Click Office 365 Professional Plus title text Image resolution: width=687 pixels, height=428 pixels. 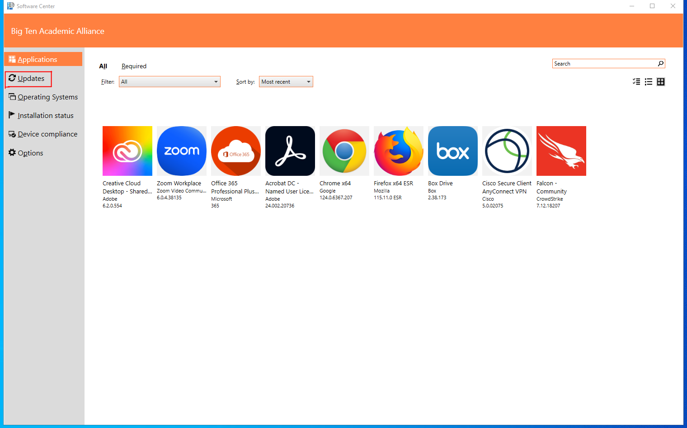[235, 187]
